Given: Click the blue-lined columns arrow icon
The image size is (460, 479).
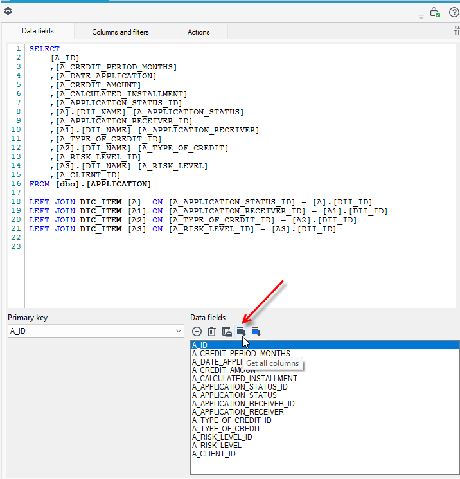Looking at the screenshot, I should click(x=256, y=332).
